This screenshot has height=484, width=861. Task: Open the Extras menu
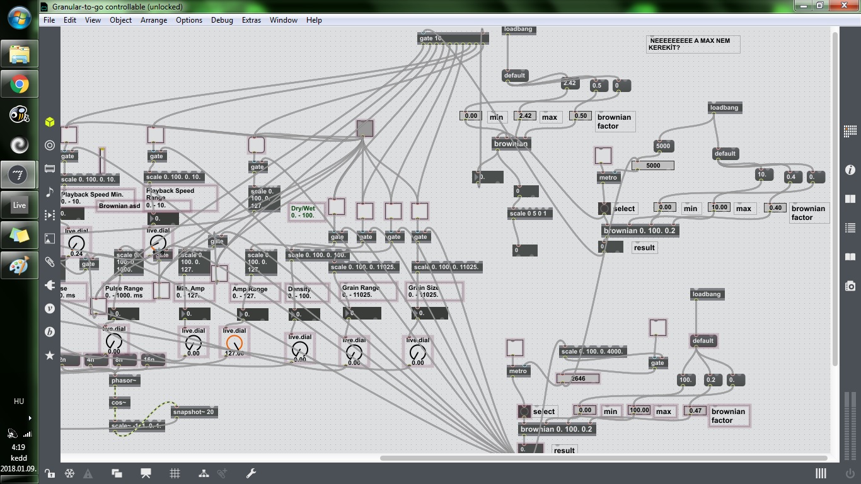251,20
